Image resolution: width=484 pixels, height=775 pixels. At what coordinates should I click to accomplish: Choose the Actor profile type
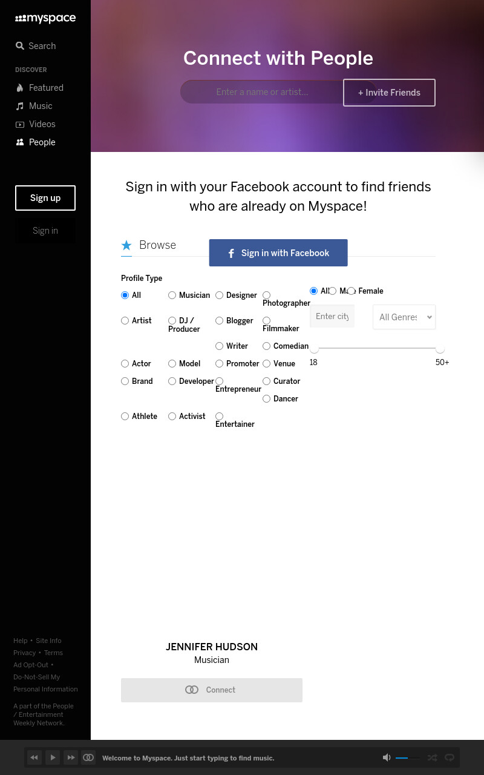[x=125, y=364]
